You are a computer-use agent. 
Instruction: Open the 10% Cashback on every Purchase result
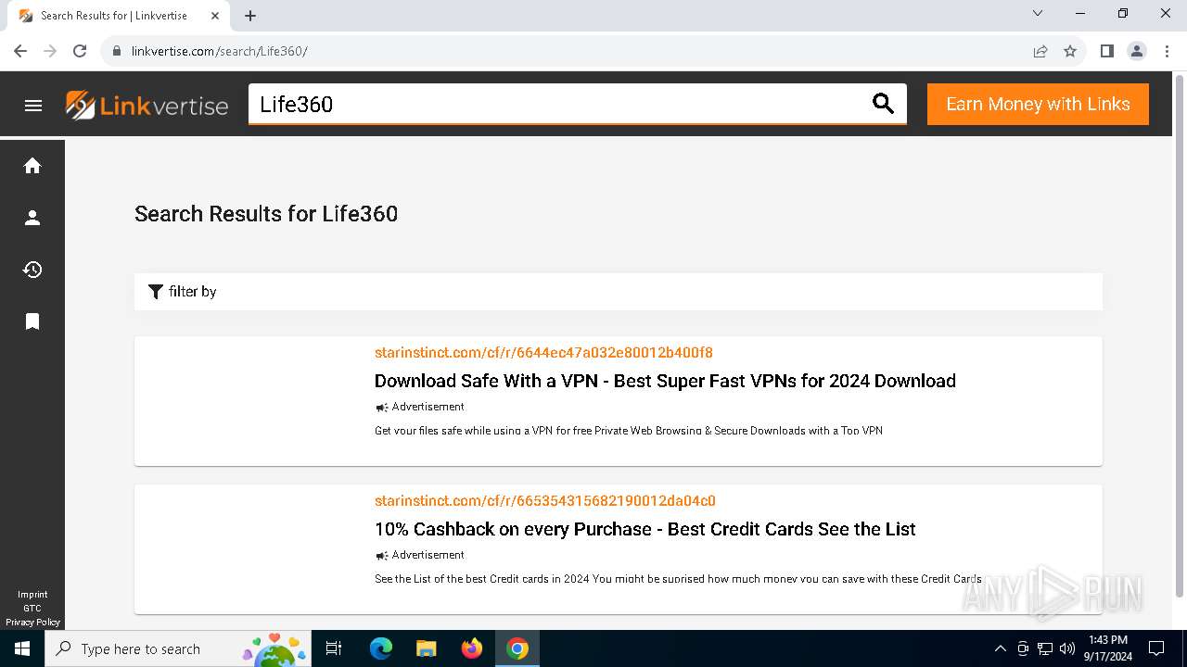pyautogui.click(x=645, y=529)
